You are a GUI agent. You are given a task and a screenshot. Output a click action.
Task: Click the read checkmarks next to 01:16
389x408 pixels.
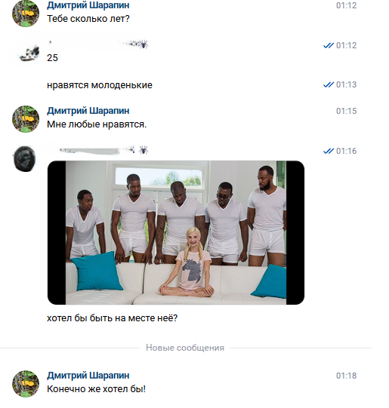329,151
